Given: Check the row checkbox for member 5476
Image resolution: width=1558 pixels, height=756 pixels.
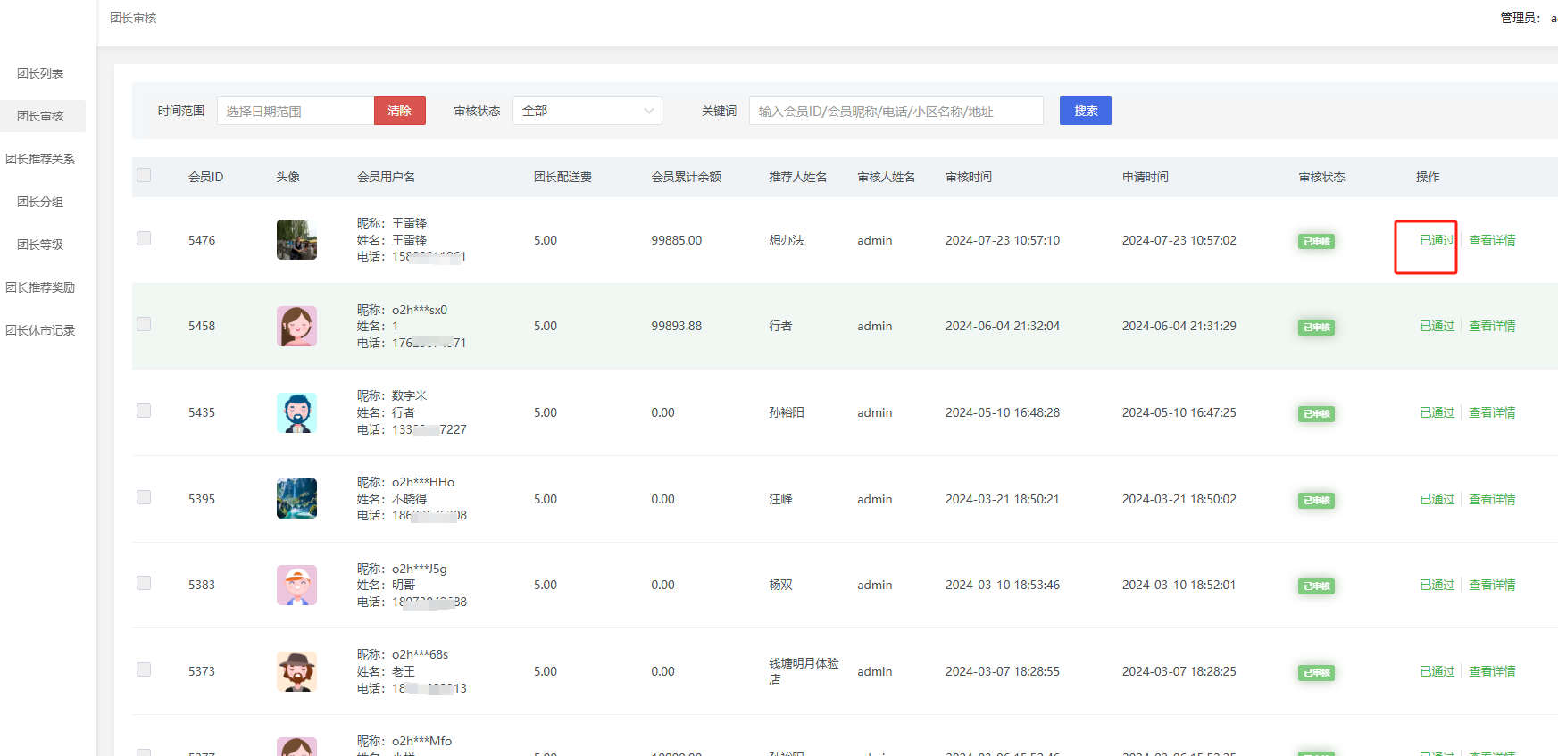Looking at the screenshot, I should (x=144, y=238).
